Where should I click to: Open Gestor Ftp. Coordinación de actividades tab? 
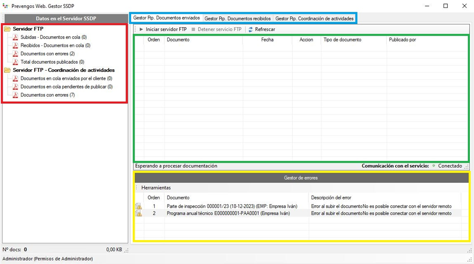[x=315, y=18]
